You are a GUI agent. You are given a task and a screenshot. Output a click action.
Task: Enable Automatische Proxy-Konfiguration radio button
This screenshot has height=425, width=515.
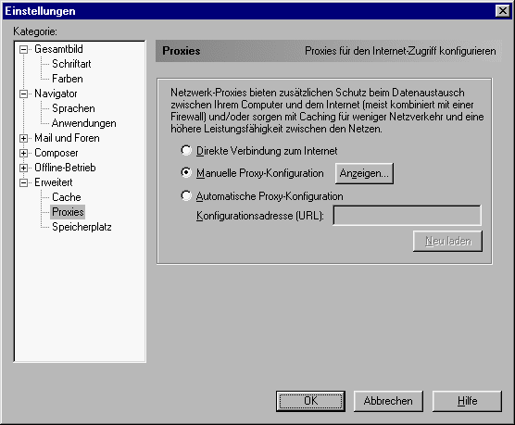(x=186, y=195)
